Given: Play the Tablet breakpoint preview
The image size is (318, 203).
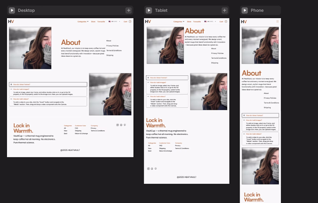Looking at the screenshot, I should pos(149,10).
